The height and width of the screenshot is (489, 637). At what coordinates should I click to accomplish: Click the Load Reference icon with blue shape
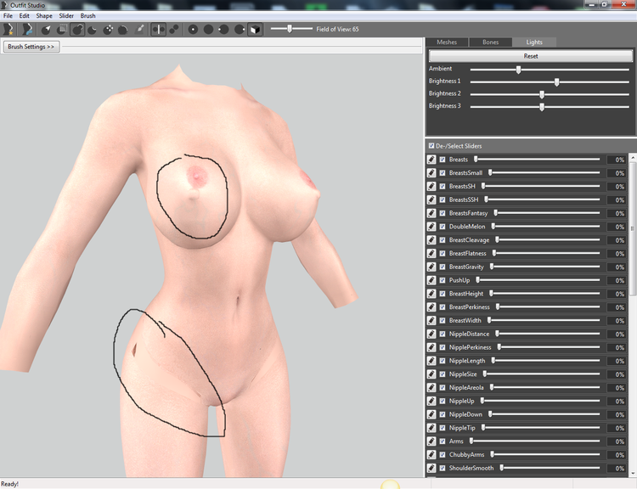[27, 29]
